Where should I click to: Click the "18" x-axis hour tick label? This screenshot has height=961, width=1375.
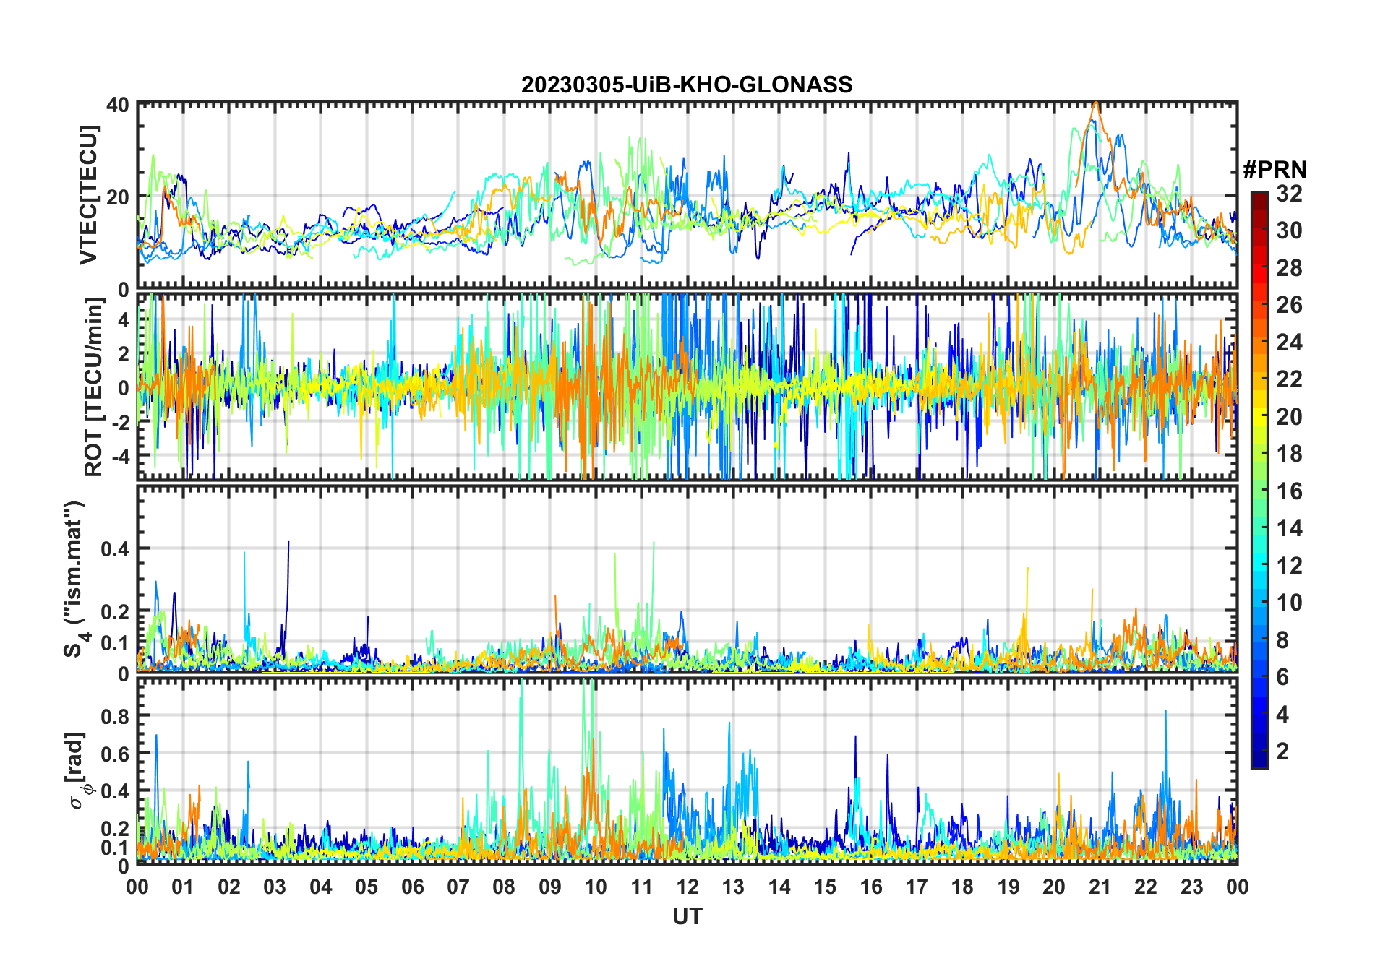coord(962,887)
